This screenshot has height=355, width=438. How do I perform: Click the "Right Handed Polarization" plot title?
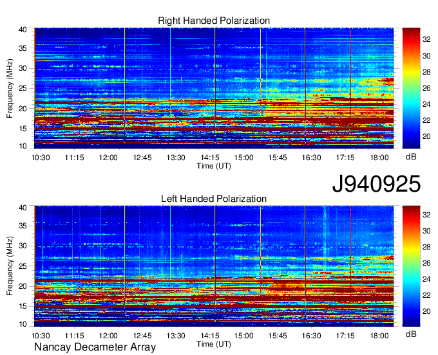pos(214,21)
